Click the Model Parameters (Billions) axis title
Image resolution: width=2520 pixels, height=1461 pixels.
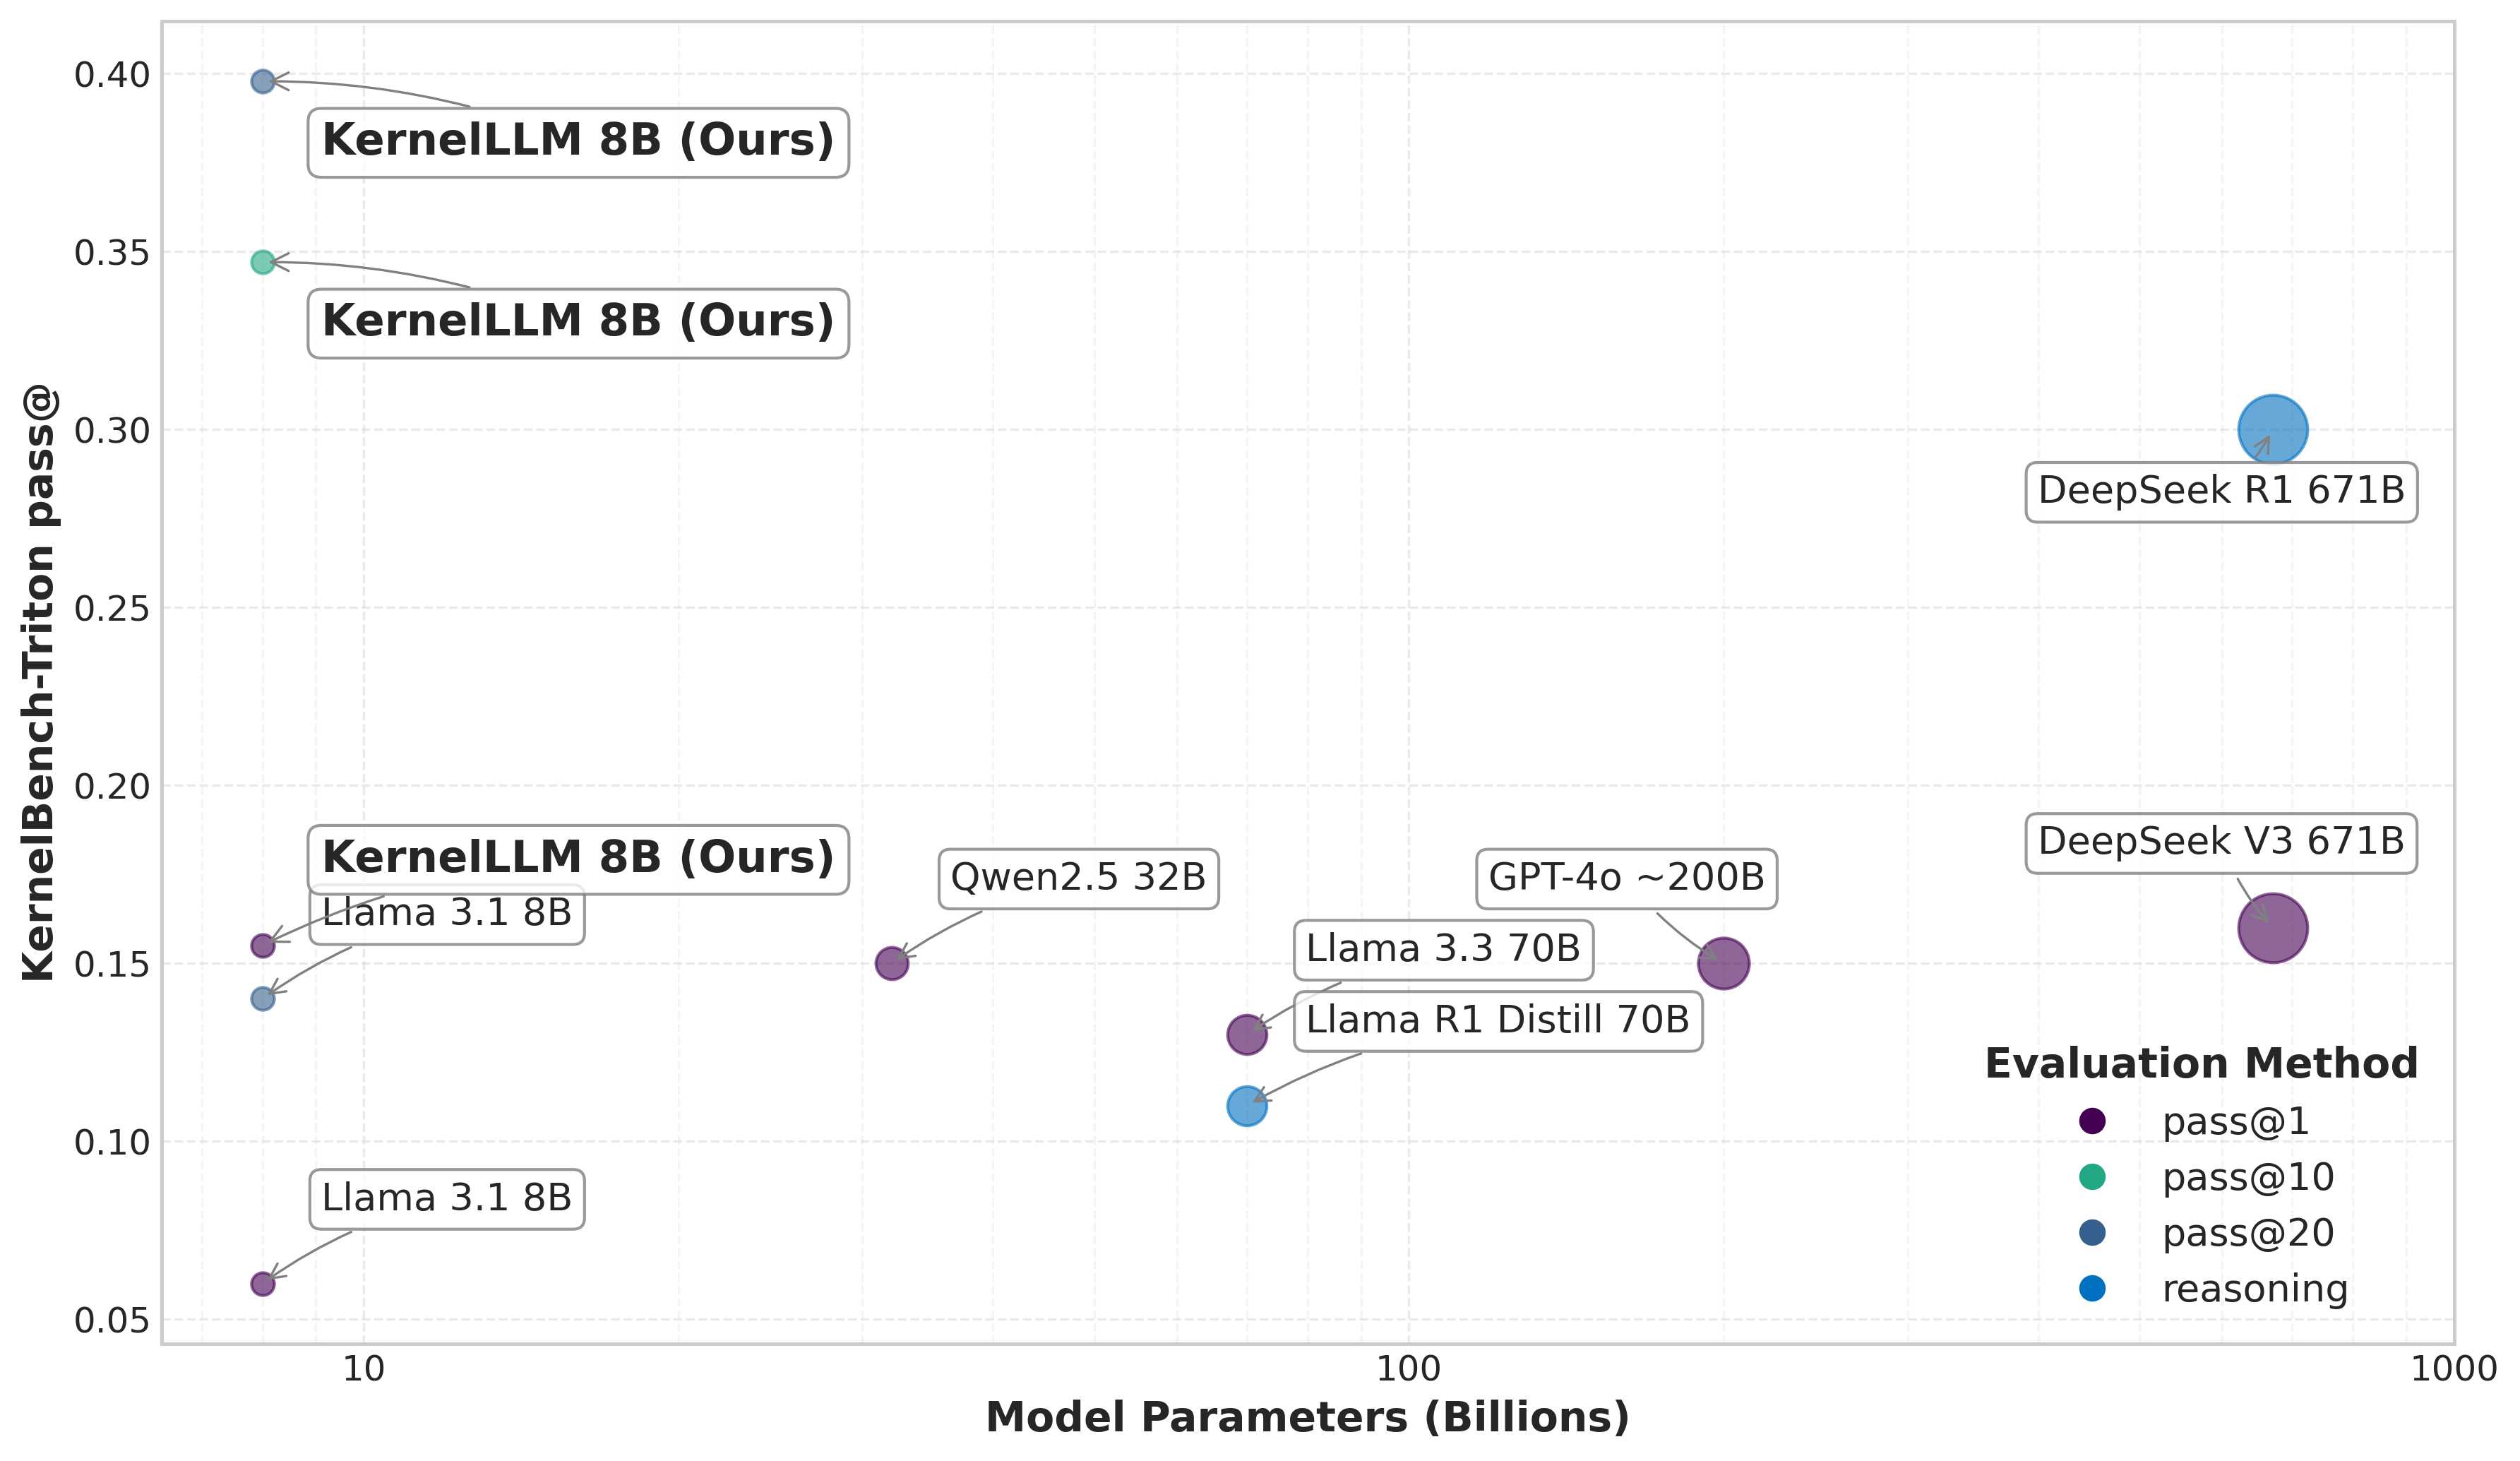(1307, 1417)
